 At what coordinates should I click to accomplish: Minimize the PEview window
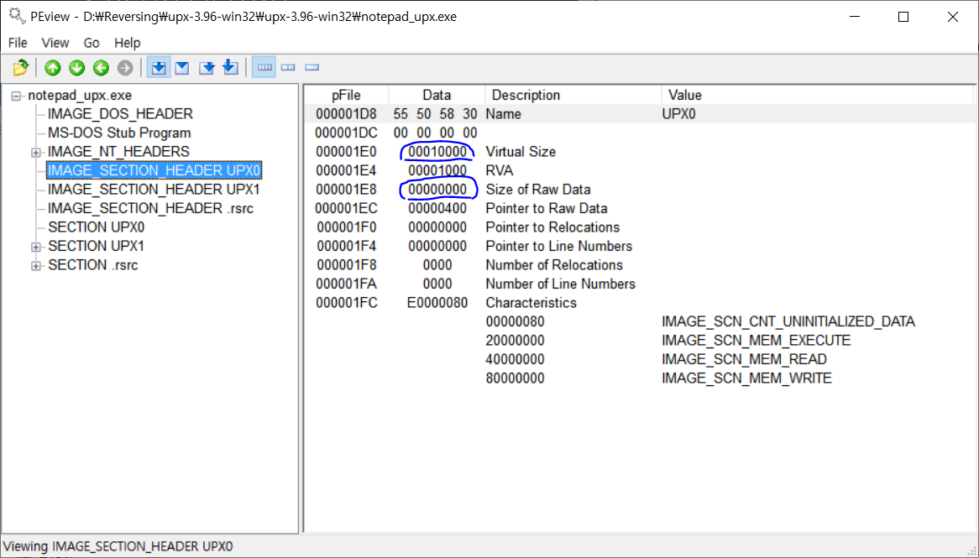click(x=855, y=17)
